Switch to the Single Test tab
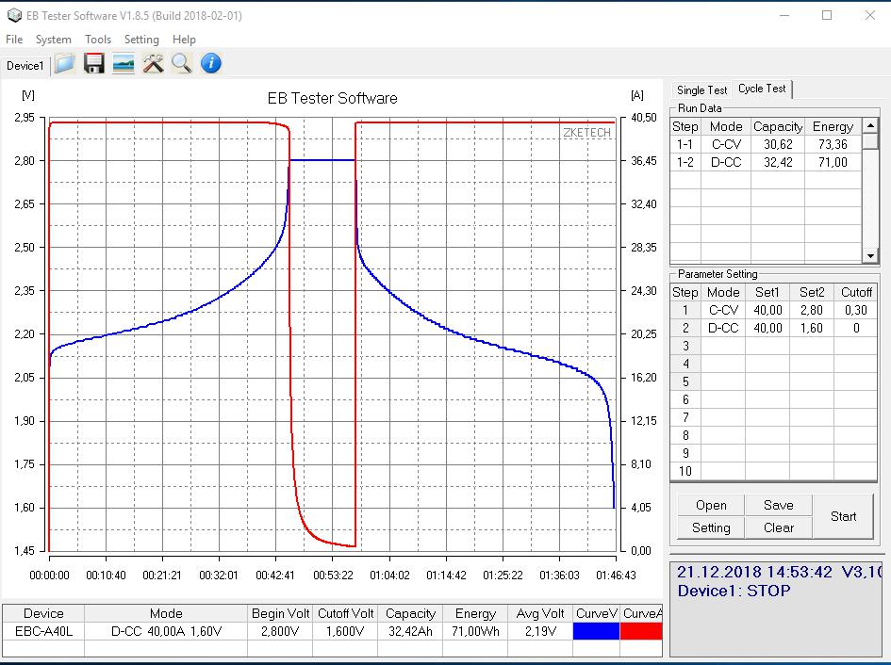 pos(701,90)
